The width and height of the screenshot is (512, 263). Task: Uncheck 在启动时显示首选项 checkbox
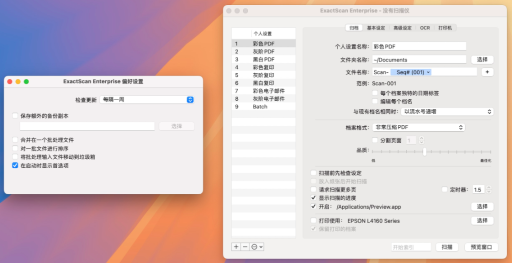(x=15, y=165)
